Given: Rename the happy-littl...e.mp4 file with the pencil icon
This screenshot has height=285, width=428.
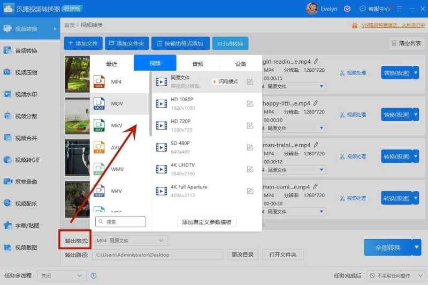Looking at the screenshot, I should (x=316, y=103).
